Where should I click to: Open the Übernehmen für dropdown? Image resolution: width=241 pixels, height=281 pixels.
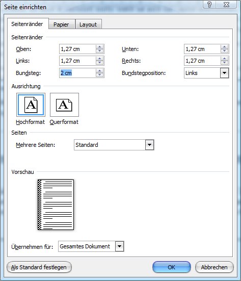[x=119, y=246]
